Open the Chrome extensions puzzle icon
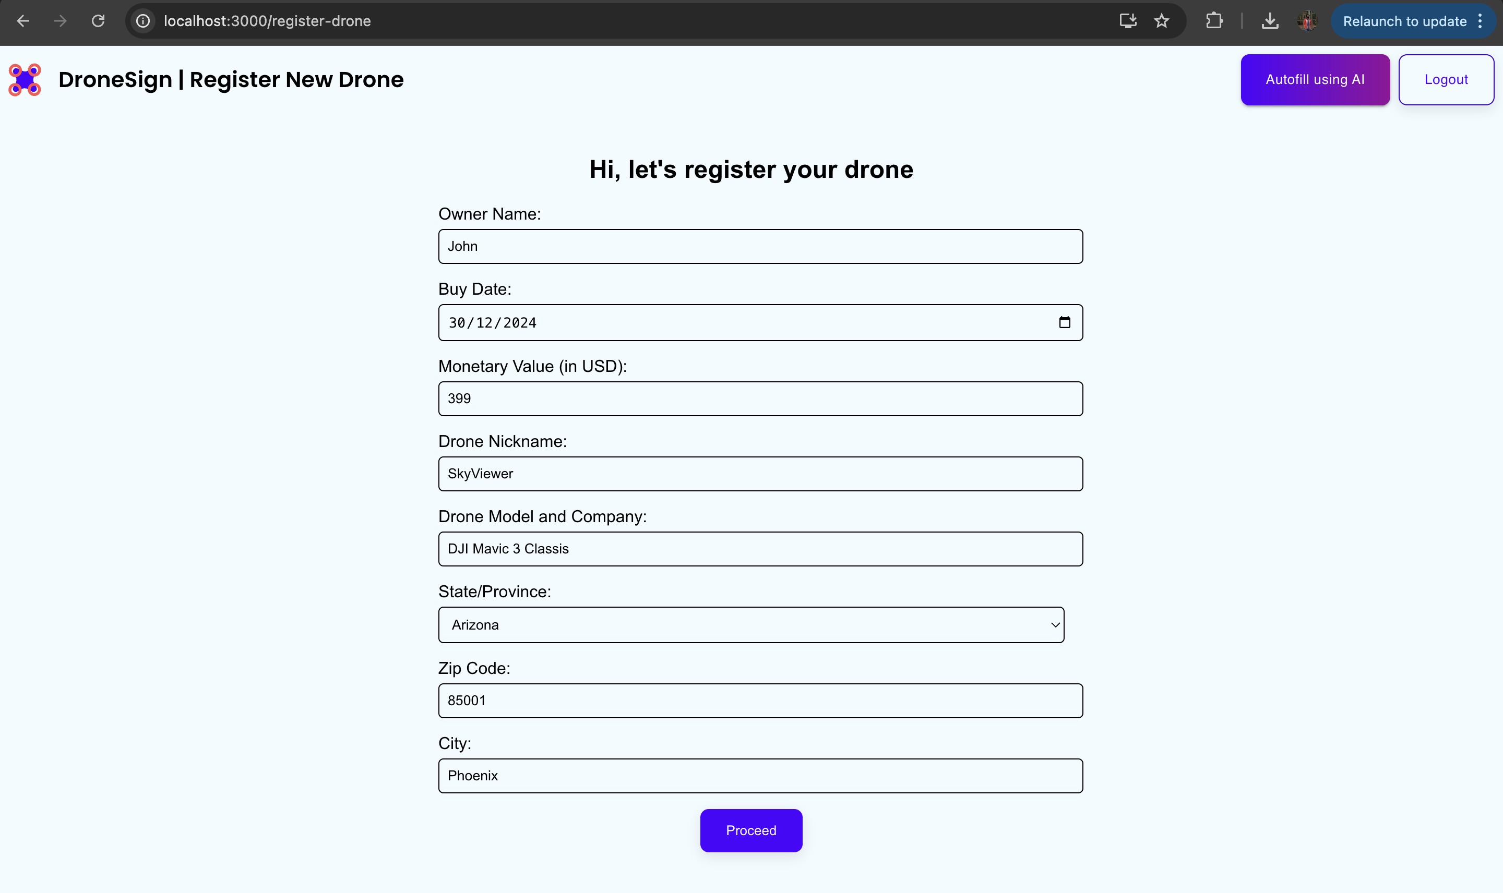1503x893 pixels. click(x=1214, y=21)
